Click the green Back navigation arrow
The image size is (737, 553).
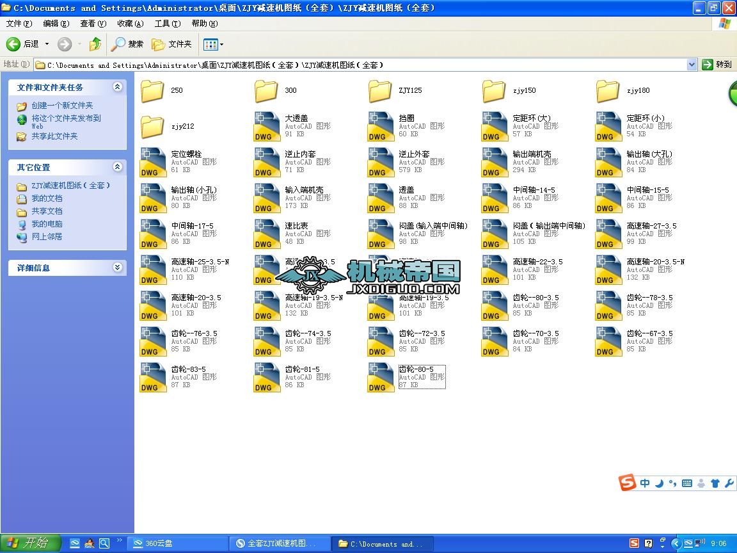tap(14, 44)
